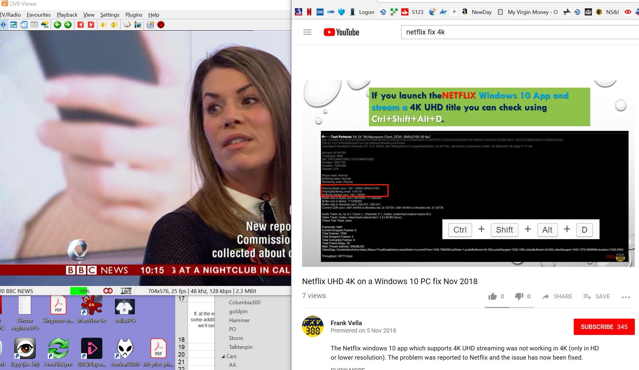
Task: Open the Settings menu in DVB Viewer
Action: [x=110, y=15]
